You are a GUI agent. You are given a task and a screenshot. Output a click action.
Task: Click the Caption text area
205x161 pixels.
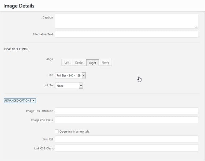pos(126,21)
